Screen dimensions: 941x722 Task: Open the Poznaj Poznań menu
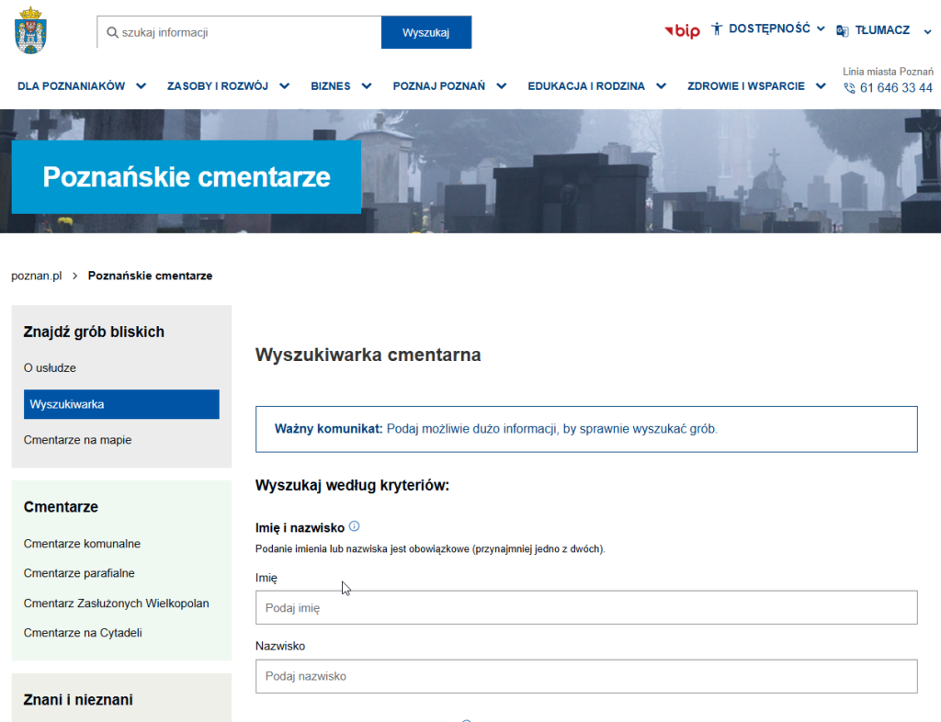[x=438, y=86]
